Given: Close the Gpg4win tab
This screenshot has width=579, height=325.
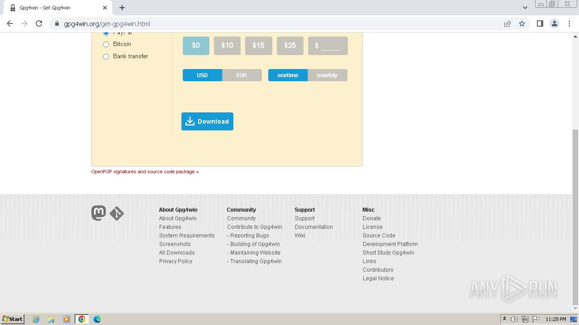Looking at the screenshot, I should click(105, 8).
